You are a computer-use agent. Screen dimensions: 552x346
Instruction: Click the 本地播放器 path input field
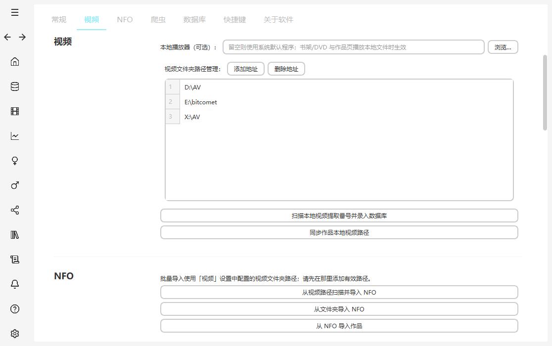353,47
